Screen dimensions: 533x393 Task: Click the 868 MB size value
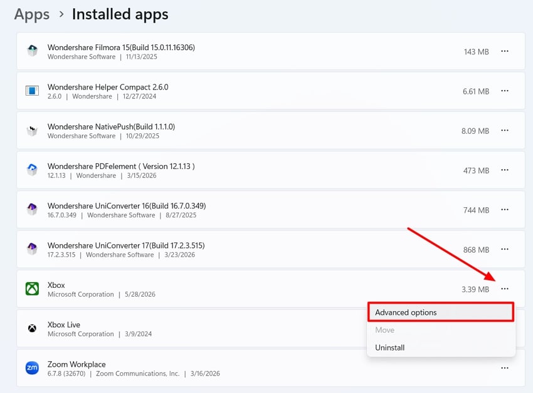[476, 250]
